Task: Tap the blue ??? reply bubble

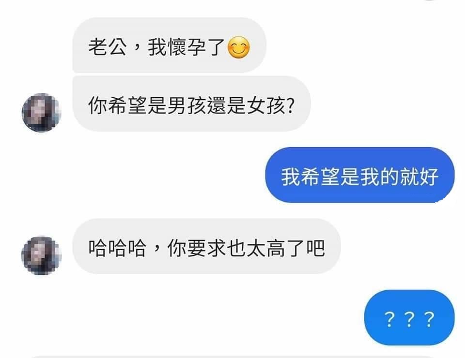Action: coord(409,318)
